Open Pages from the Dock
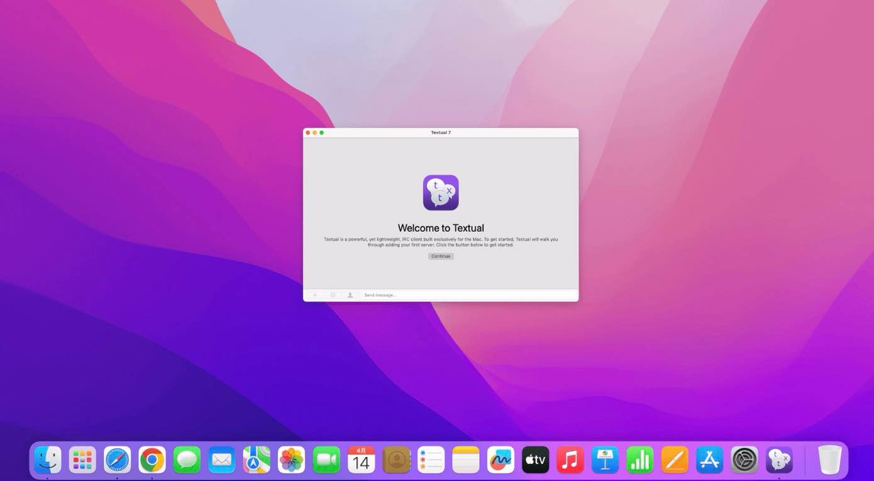 coord(675,460)
